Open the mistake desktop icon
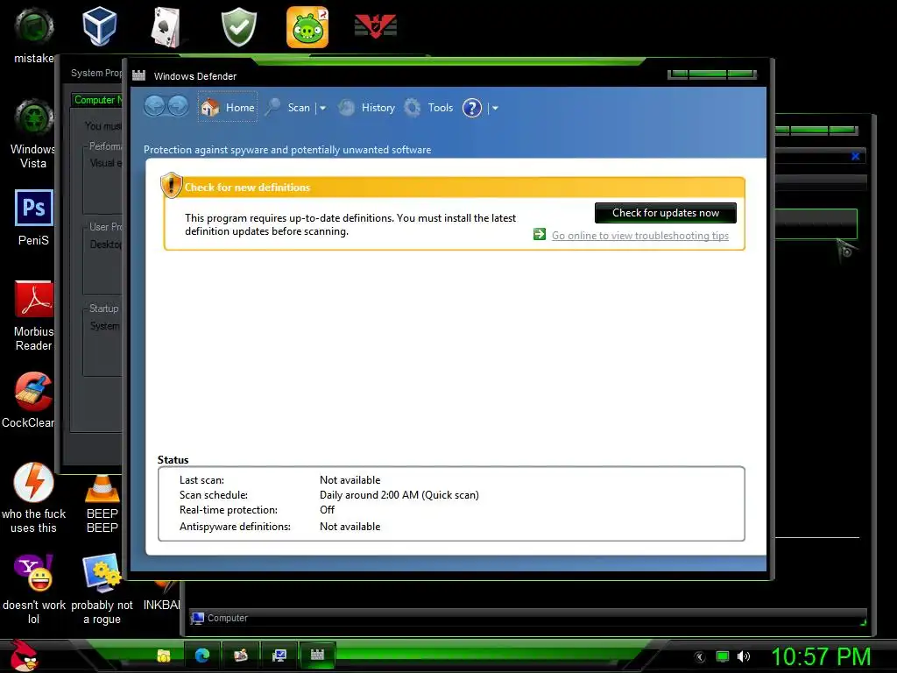Image resolution: width=897 pixels, height=673 pixels. [x=34, y=35]
